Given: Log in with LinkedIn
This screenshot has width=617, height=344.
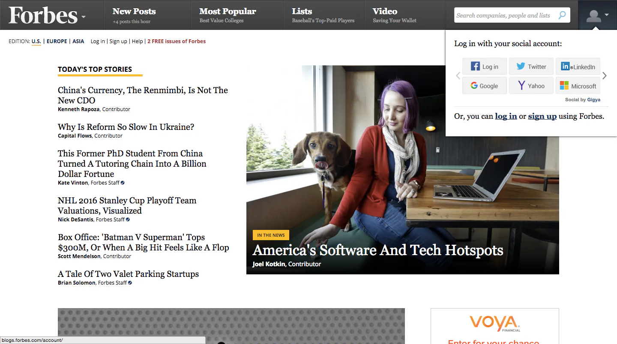Looking at the screenshot, I should click(x=578, y=67).
